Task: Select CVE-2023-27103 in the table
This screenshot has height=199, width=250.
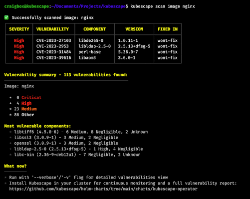Action: (53, 40)
